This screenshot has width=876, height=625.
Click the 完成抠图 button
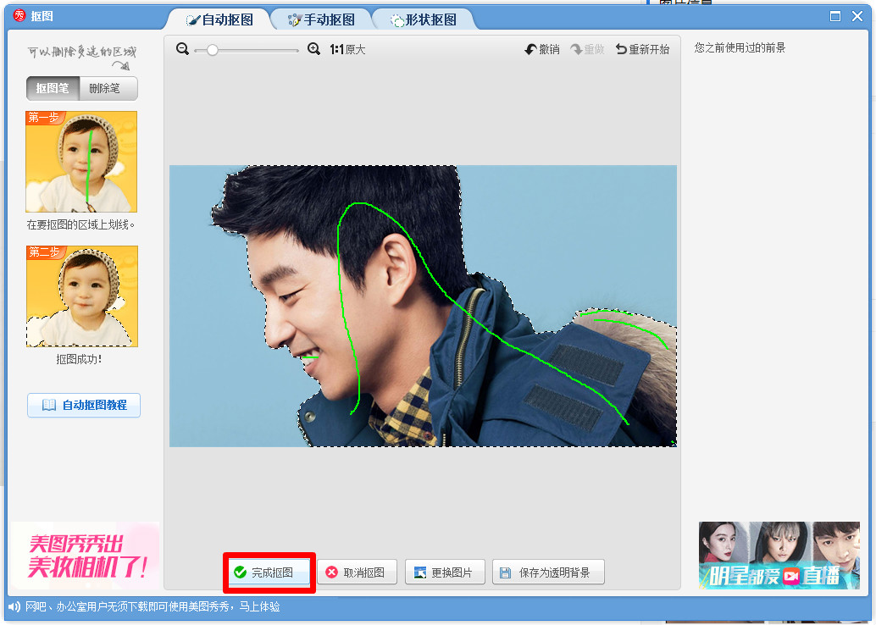[269, 572]
